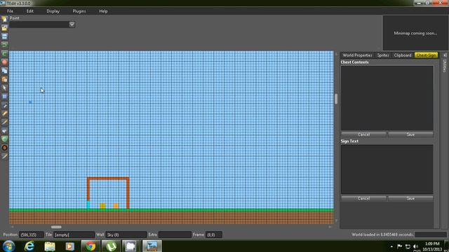Screen dimensions: 449x252
Task: Select the round Sprite tool icon
Action: pyautogui.click(x=4, y=148)
